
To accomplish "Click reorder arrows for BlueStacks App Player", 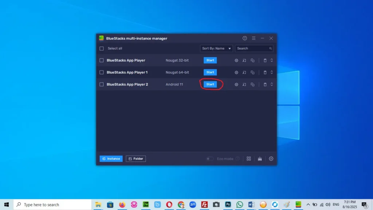I will [271, 61].
